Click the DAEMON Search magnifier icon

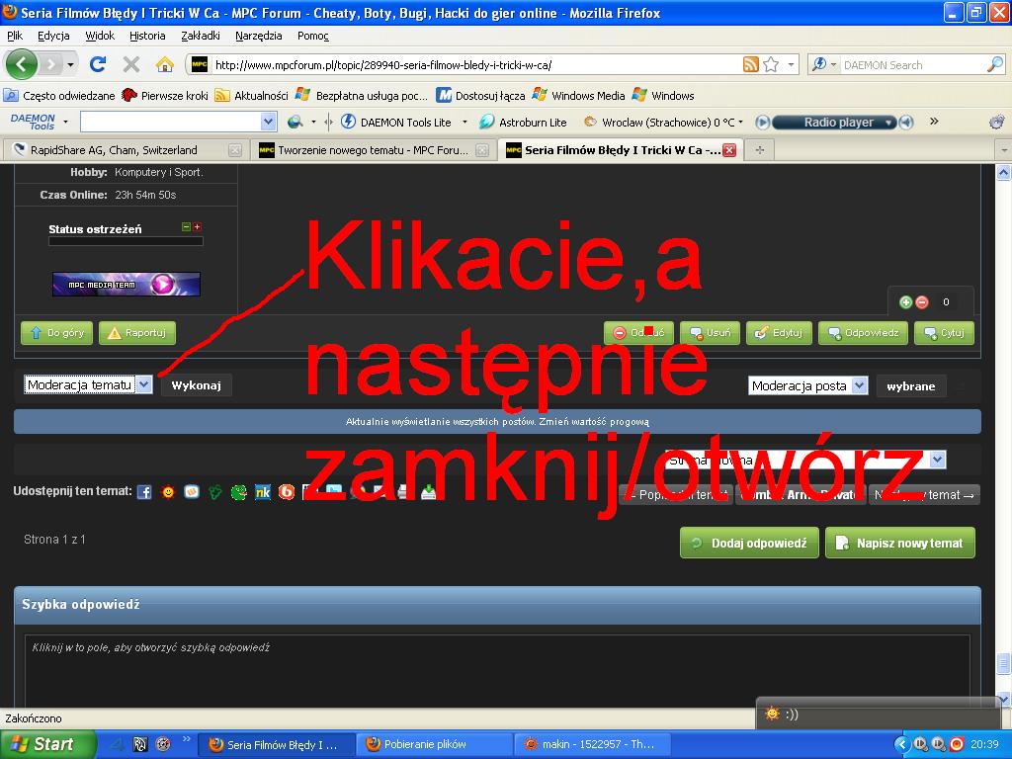[x=994, y=64]
